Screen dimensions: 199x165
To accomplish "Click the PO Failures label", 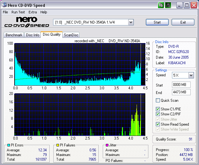I will [114, 161].
